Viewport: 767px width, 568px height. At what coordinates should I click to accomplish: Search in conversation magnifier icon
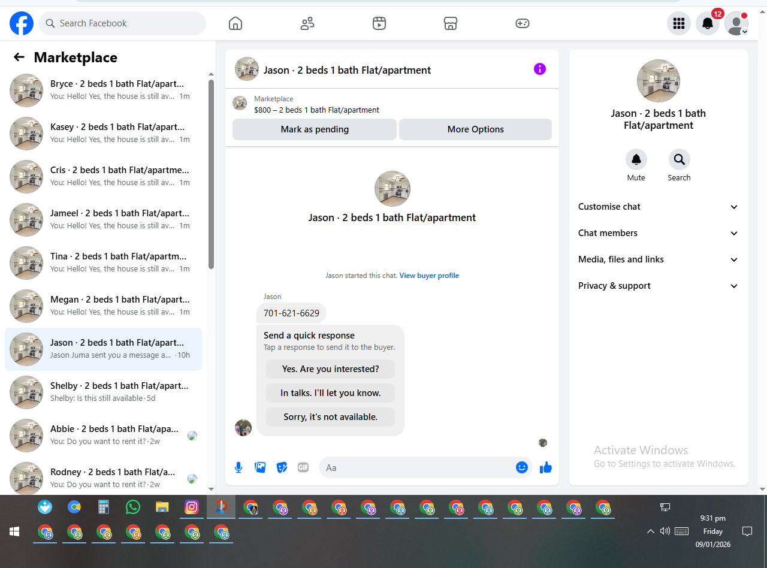pyautogui.click(x=680, y=159)
